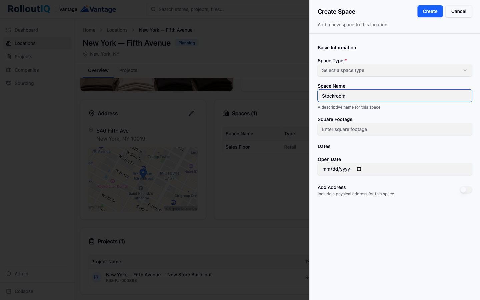Click the folder icon beside New Store Build-out
This screenshot has width=480, height=300.
coord(97,277)
